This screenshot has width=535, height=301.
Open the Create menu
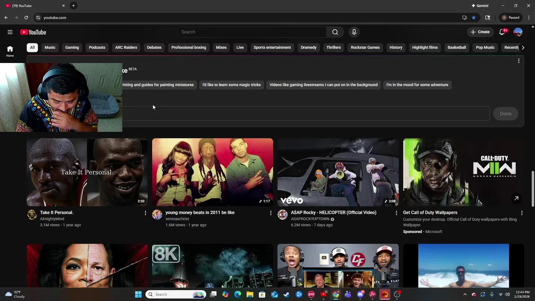click(480, 32)
